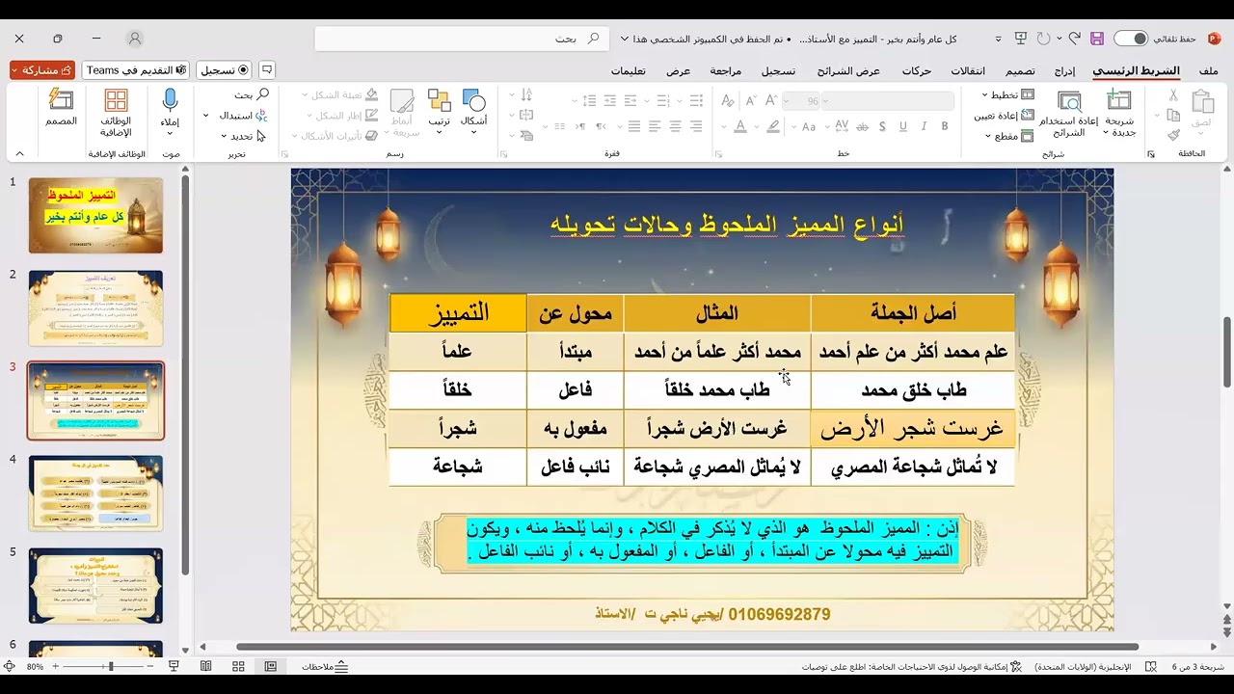
Task: Click the Format Painter brush icon
Action: (1173, 135)
